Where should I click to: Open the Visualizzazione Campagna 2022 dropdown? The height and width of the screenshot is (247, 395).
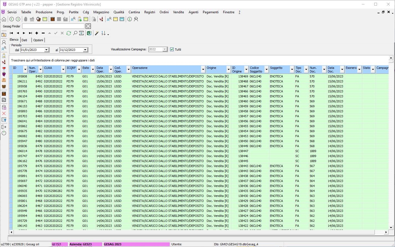165,50
